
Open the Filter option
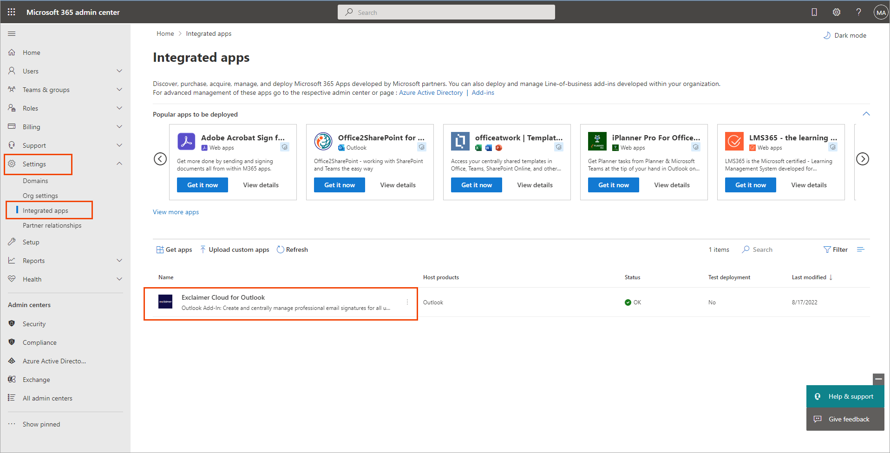[836, 249]
